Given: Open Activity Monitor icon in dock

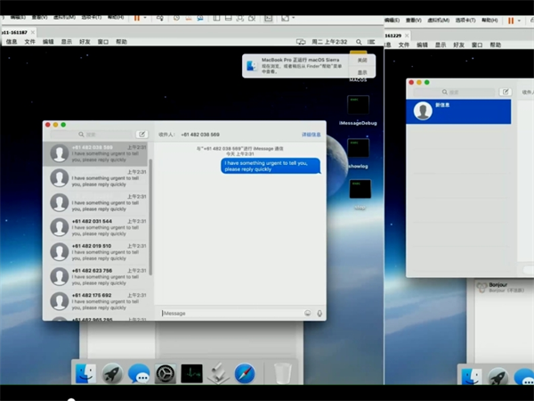Looking at the screenshot, I should coord(191,372).
